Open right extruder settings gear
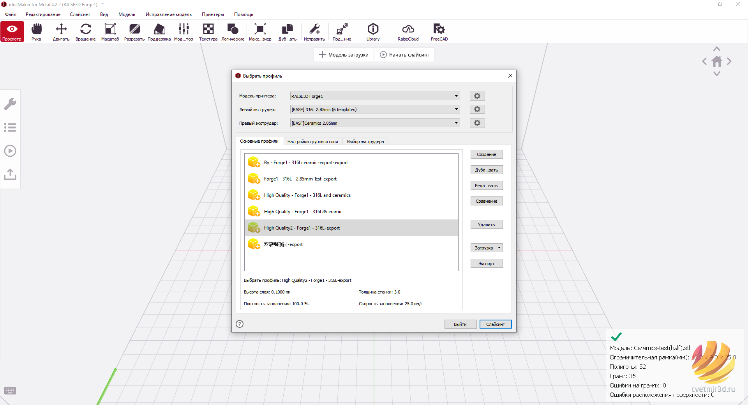This screenshot has width=748, height=405. coord(477,123)
